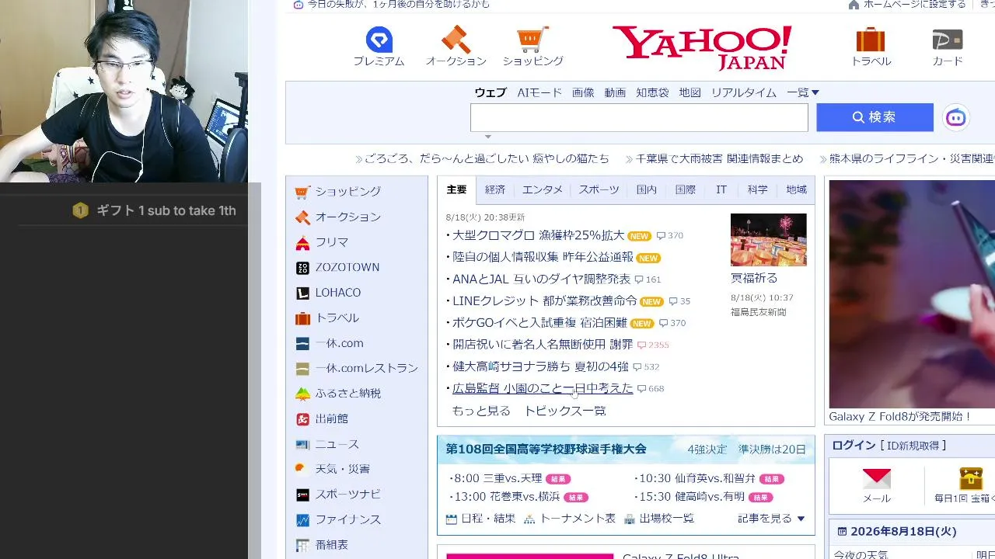Viewport: 995px width, 559px height.
Task: Open headline 広島監督 小園のこと一日中考えた
Action: (543, 388)
